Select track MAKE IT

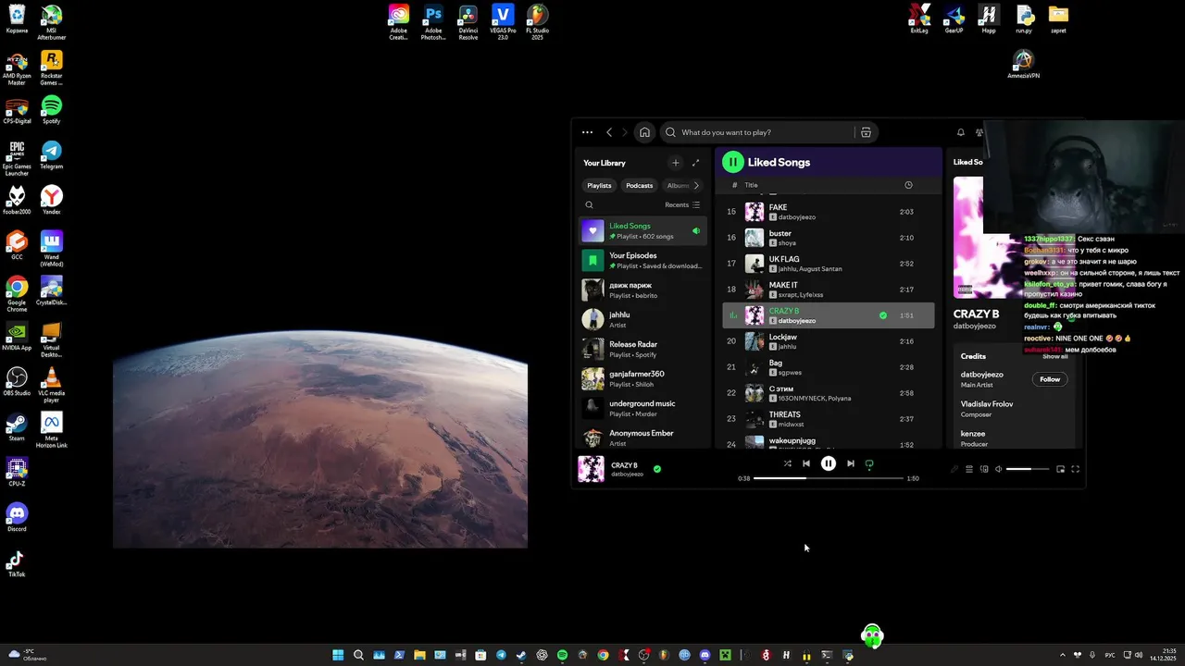click(x=829, y=290)
